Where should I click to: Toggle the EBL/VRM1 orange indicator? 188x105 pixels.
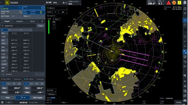[x=2, y=79]
